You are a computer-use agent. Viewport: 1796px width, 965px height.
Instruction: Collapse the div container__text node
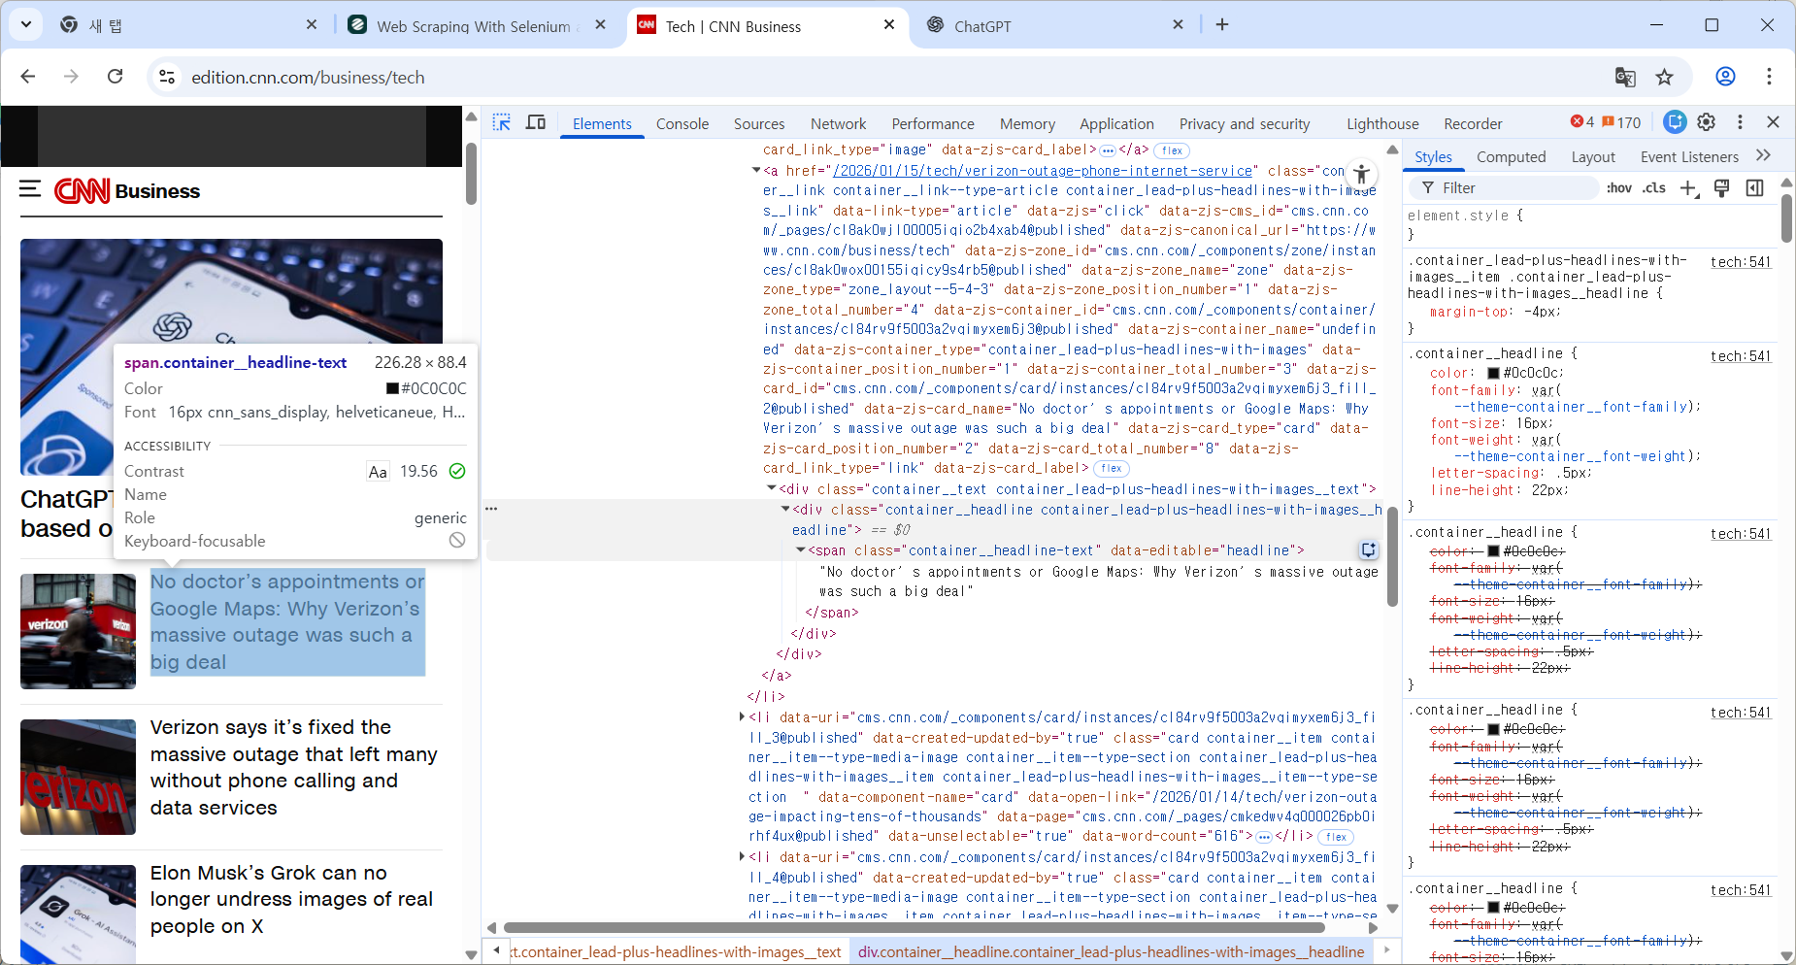(772, 489)
